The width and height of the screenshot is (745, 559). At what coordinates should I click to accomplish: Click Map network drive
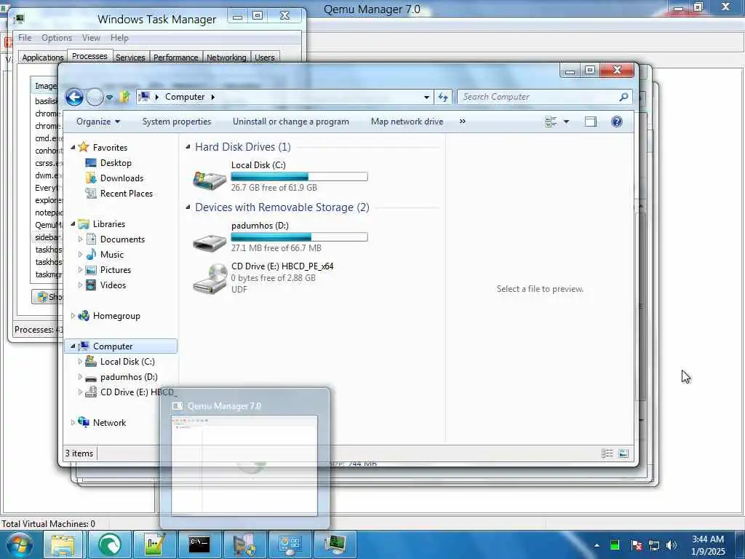pyautogui.click(x=407, y=122)
